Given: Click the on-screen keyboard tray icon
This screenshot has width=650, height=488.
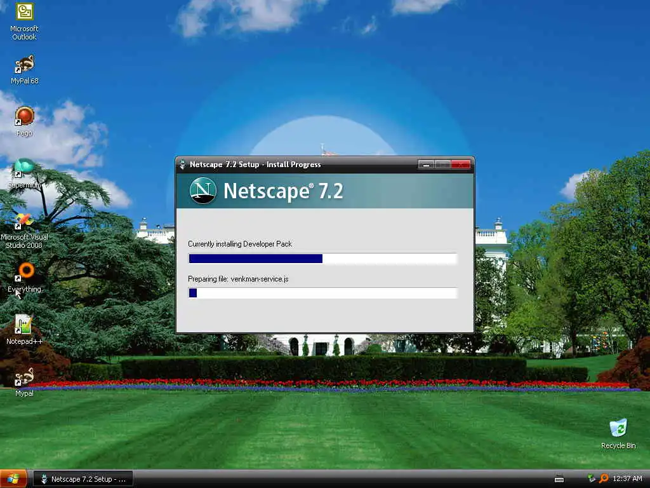Looking at the screenshot, I should [x=559, y=479].
